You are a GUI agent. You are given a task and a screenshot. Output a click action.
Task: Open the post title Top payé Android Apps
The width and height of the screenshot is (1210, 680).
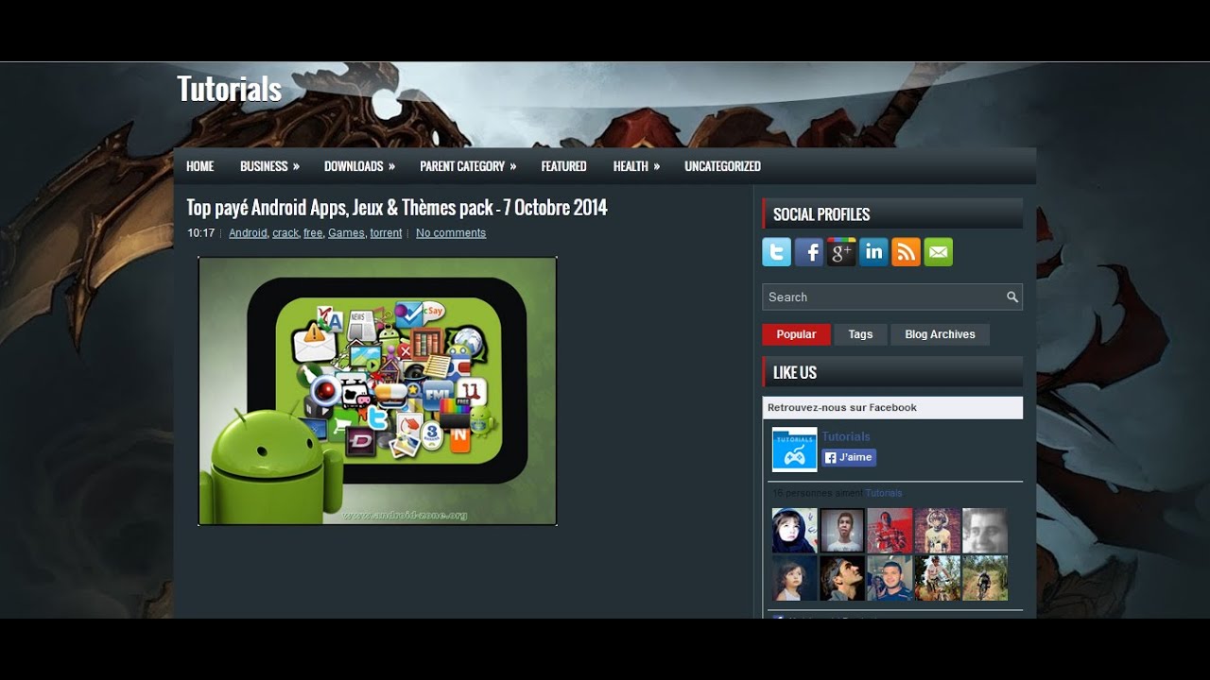pos(396,208)
